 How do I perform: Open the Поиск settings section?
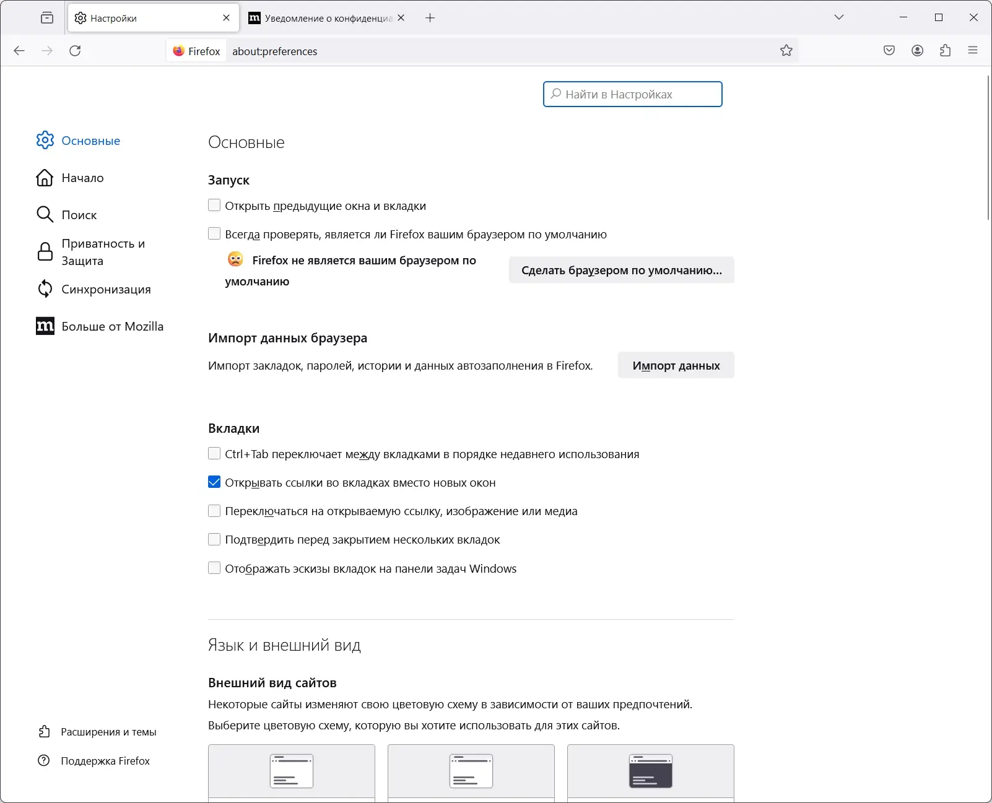79,215
